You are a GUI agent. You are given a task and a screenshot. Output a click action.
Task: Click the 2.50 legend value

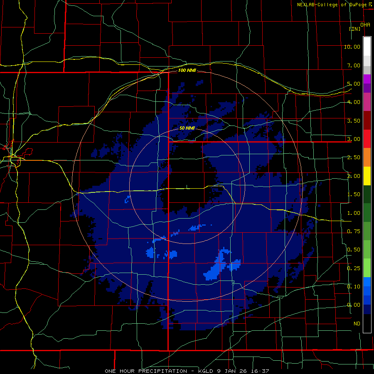tap(354, 157)
